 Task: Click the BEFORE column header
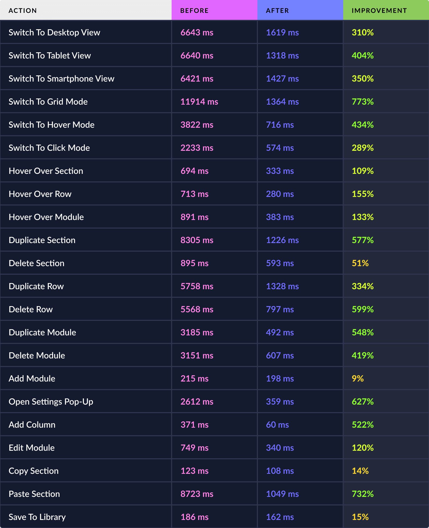coord(194,11)
